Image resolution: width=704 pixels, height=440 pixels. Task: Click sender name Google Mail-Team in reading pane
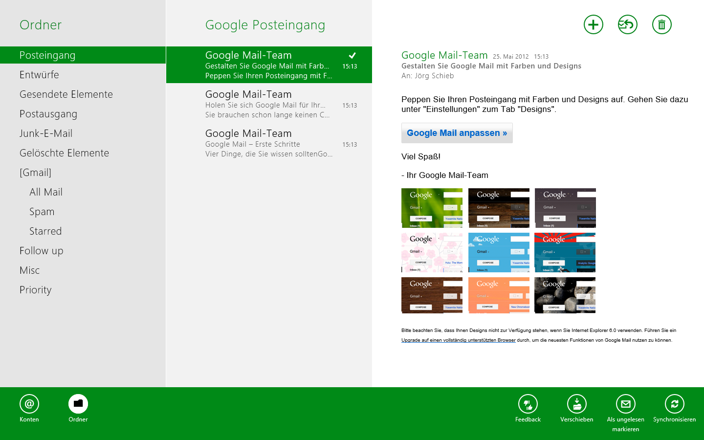444,55
